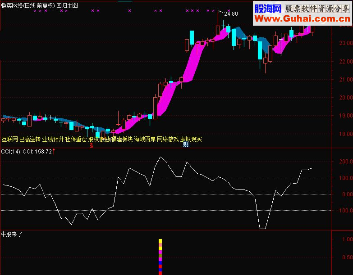Click the 牛股来了 indicator title
This screenshot has height=275, width=353.
point(12,234)
